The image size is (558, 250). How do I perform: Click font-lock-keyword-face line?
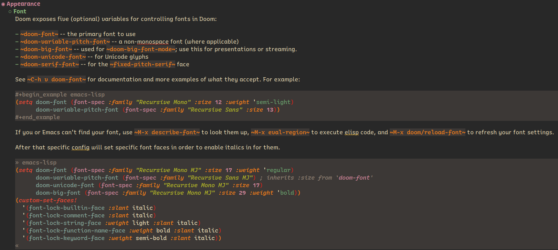pyautogui.click(x=122, y=238)
